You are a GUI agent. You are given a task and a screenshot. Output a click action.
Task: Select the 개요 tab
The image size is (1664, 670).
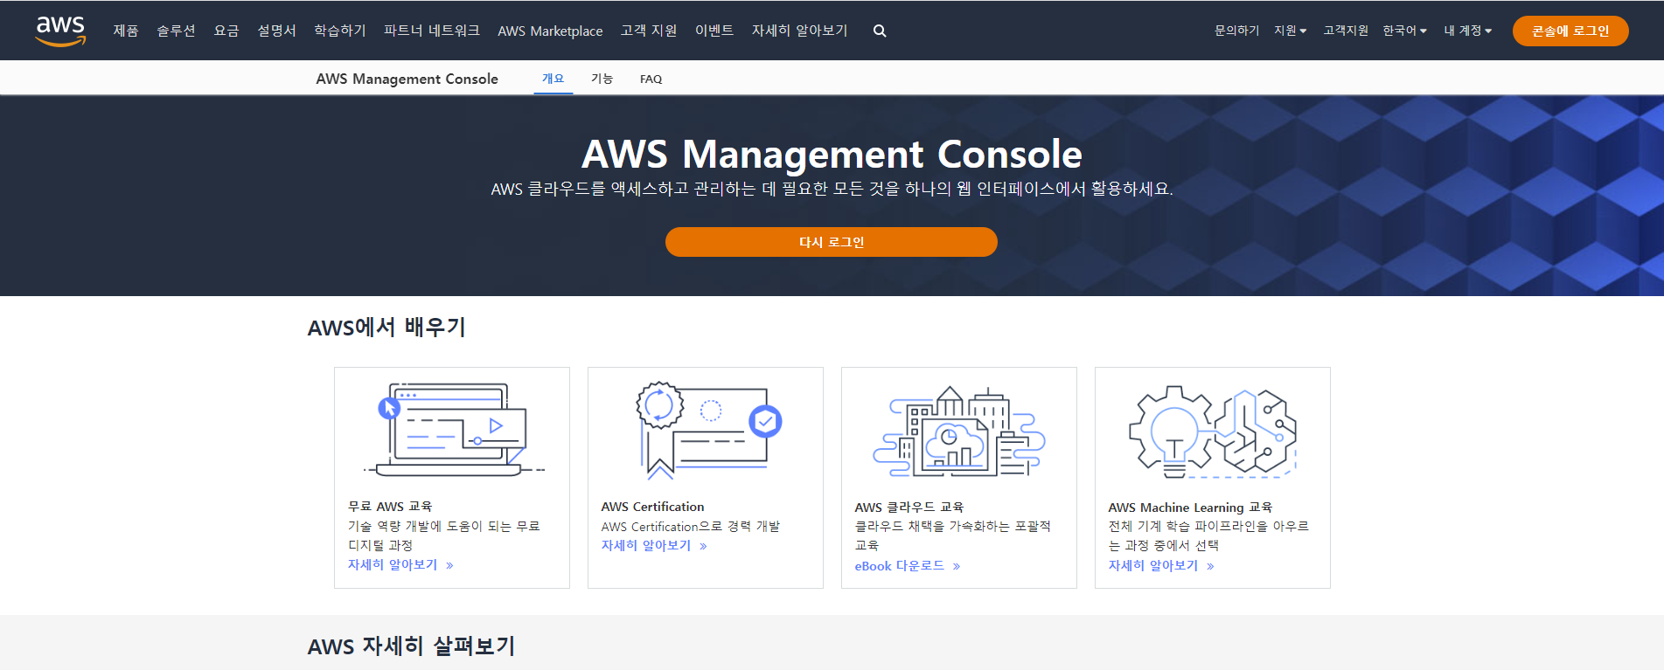coord(553,79)
